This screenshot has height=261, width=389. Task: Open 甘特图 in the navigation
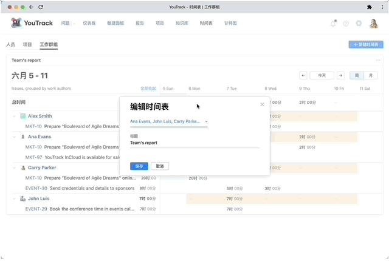point(230,23)
